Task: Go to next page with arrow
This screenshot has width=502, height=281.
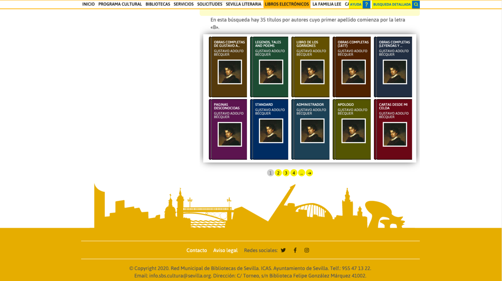Action: click(310, 173)
